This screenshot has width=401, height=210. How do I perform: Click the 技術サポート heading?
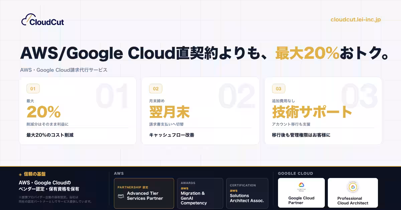[312, 112]
